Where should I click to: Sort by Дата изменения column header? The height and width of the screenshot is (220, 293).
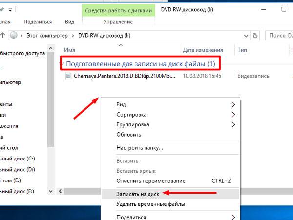[x=202, y=50]
